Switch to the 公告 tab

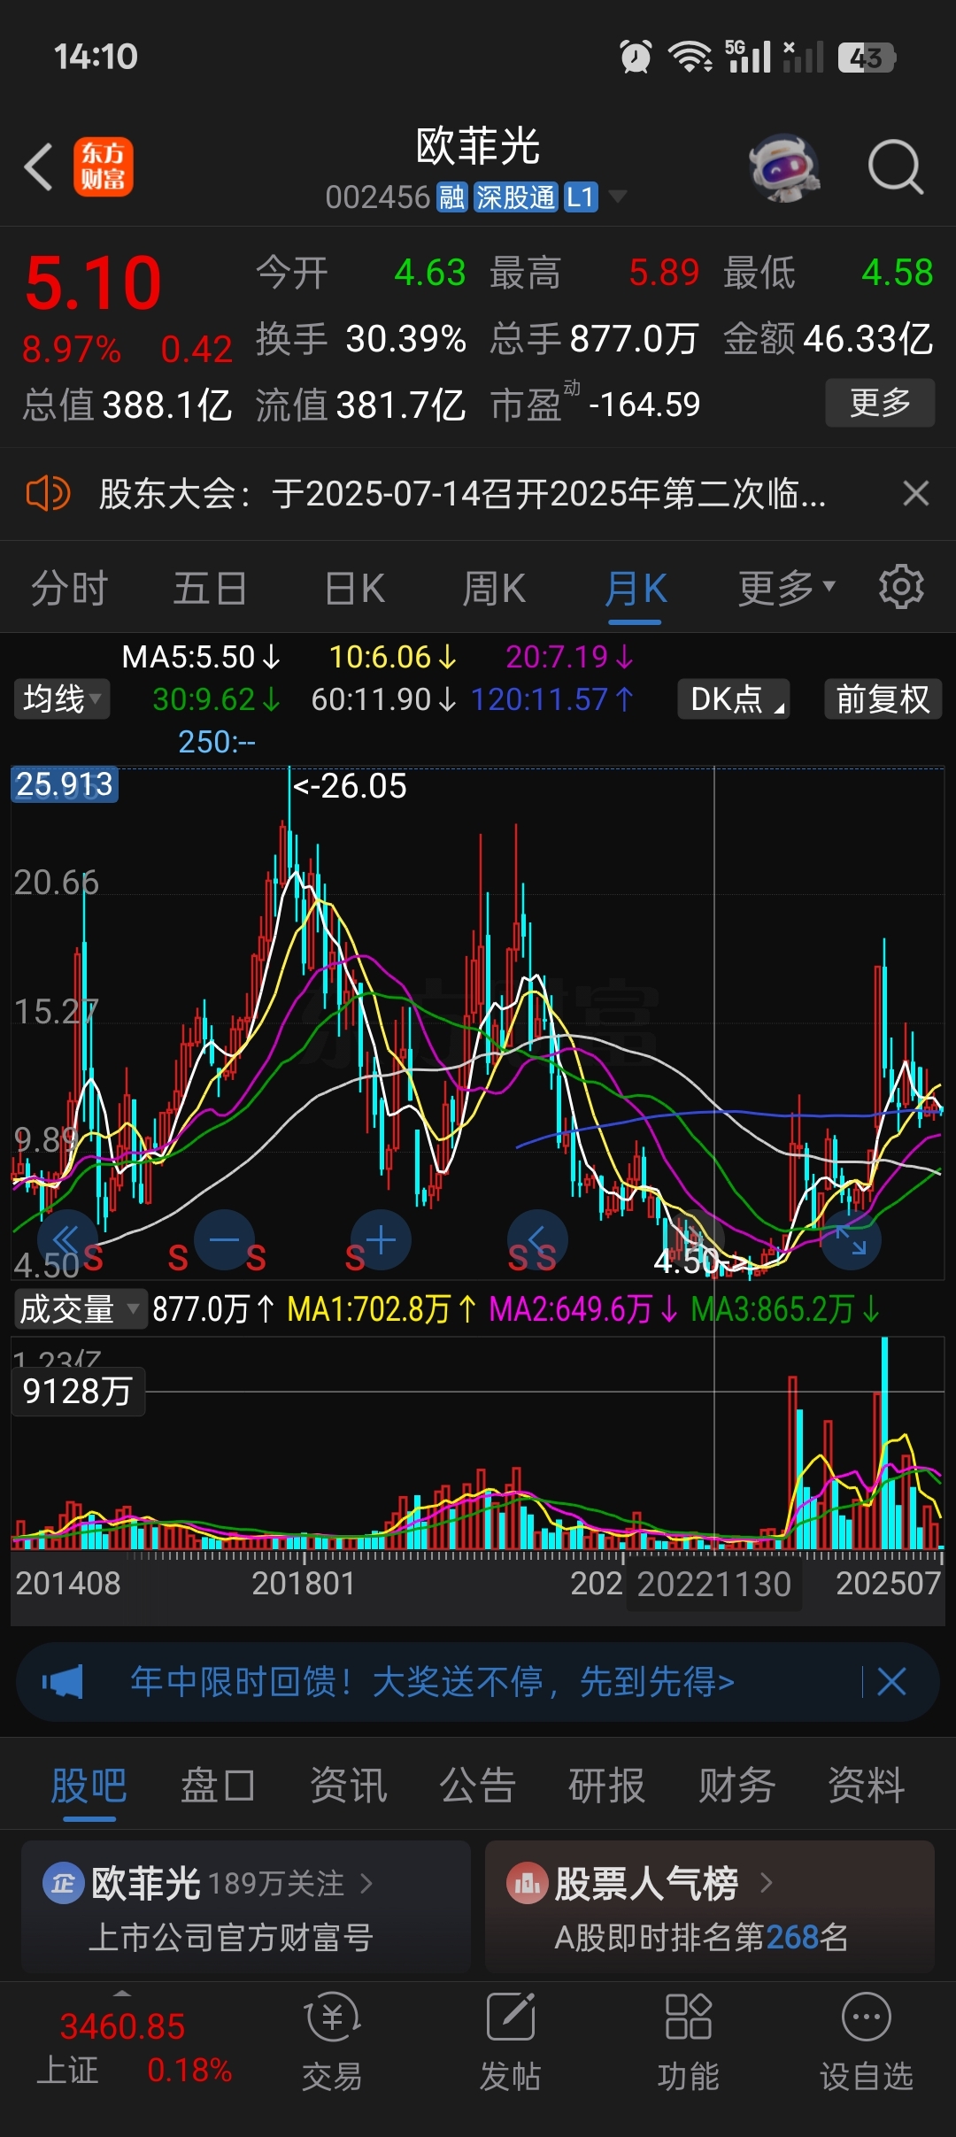477,1785
